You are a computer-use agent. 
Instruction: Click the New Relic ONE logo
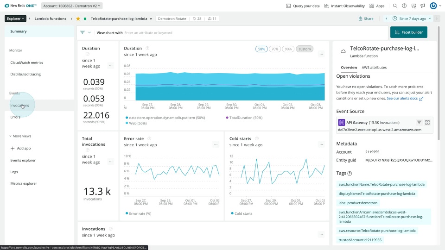click(x=21, y=6)
